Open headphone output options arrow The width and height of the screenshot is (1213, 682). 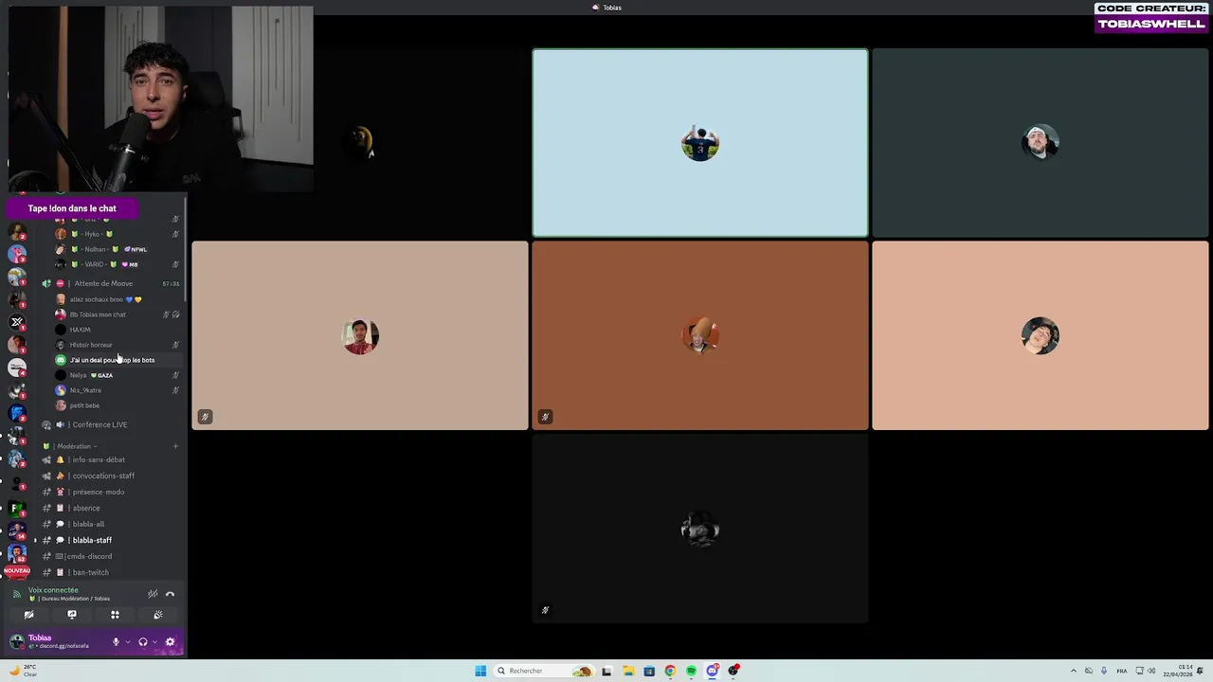[154, 641]
